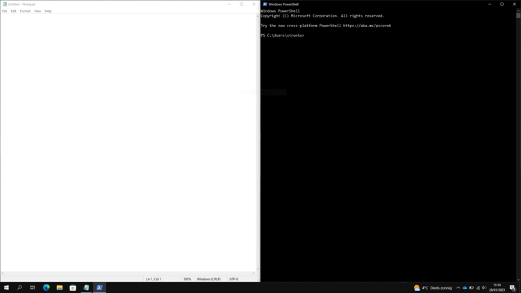This screenshot has height=293, width=521.
Task: Close the Notepad window
Action: coord(254,4)
